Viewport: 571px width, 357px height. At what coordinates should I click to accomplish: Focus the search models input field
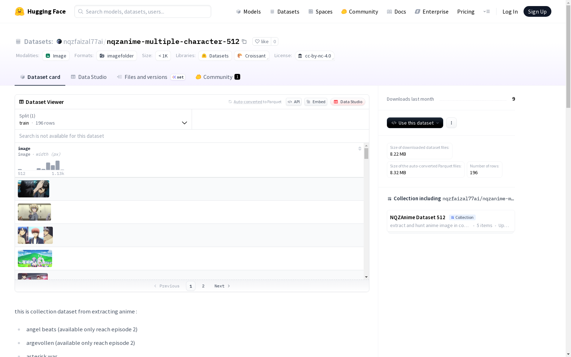(143, 11)
